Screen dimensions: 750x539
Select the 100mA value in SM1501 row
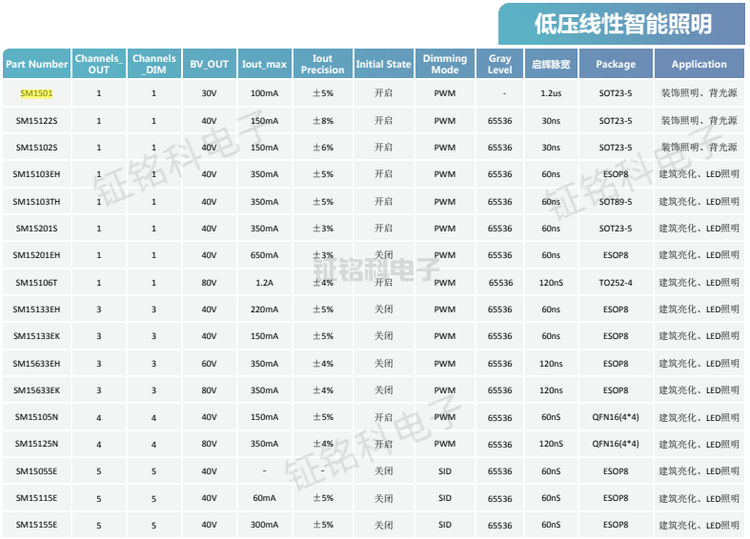[x=264, y=93]
